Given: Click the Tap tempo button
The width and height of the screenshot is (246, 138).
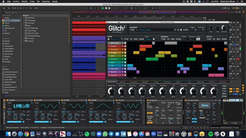Looking at the screenshot, I should 9,8.
